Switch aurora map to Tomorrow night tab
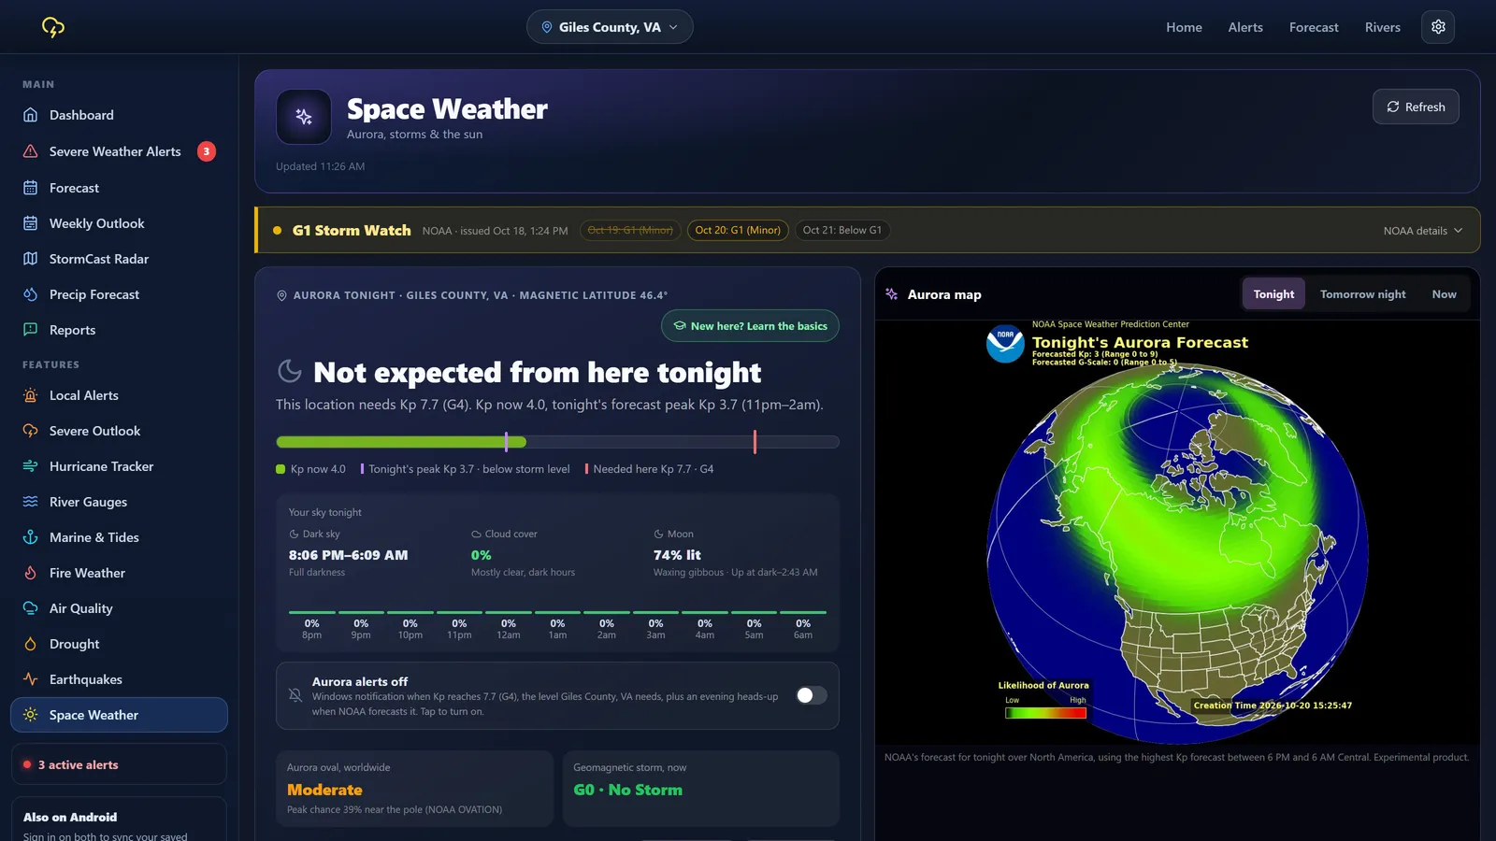The image size is (1496, 841). coord(1362,294)
